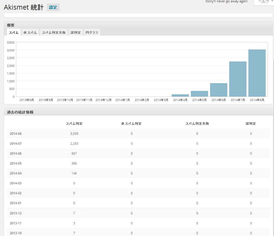This screenshot has width=274, height=236.
Task: Select the 2013-11 row label
Action: (x=16, y=223)
